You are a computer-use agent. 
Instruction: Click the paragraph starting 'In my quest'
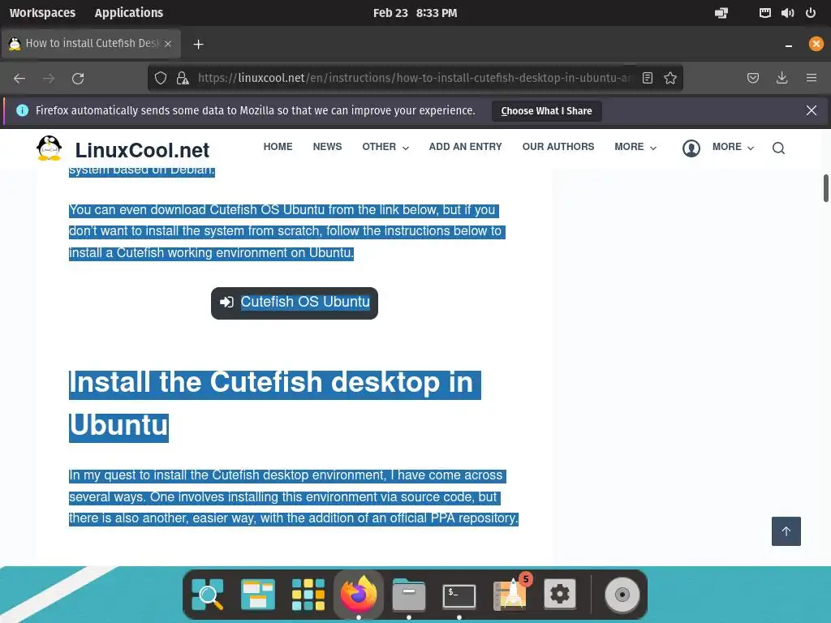(294, 497)
